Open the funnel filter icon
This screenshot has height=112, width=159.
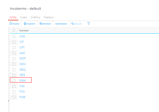point(88,24)
